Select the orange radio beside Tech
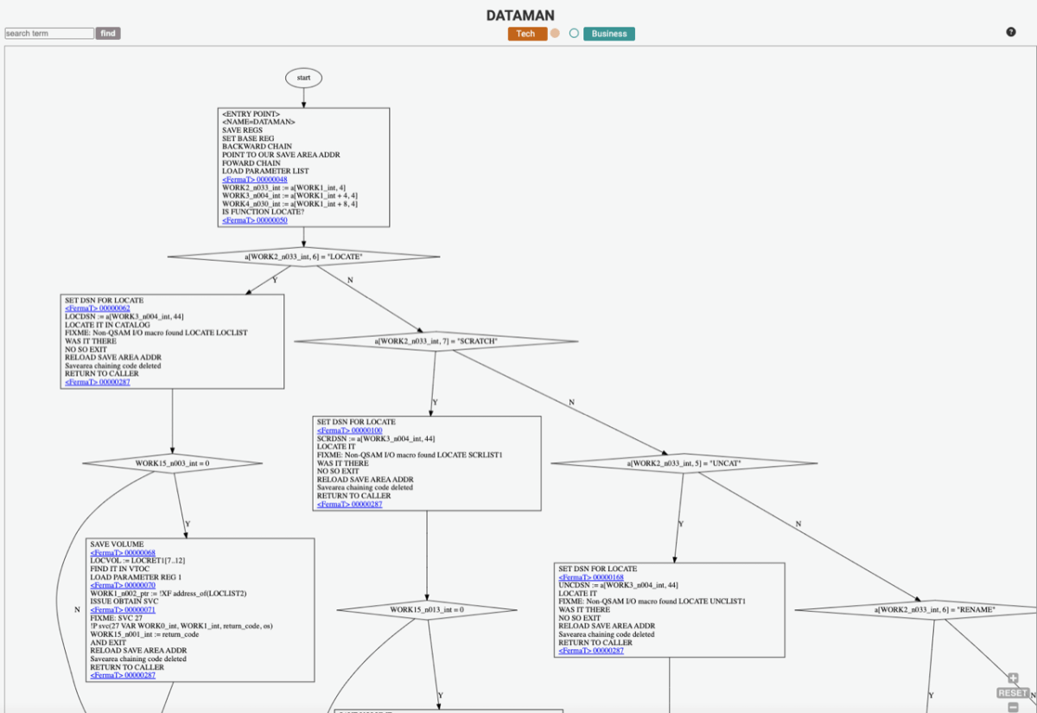 (x=554, y=33)
